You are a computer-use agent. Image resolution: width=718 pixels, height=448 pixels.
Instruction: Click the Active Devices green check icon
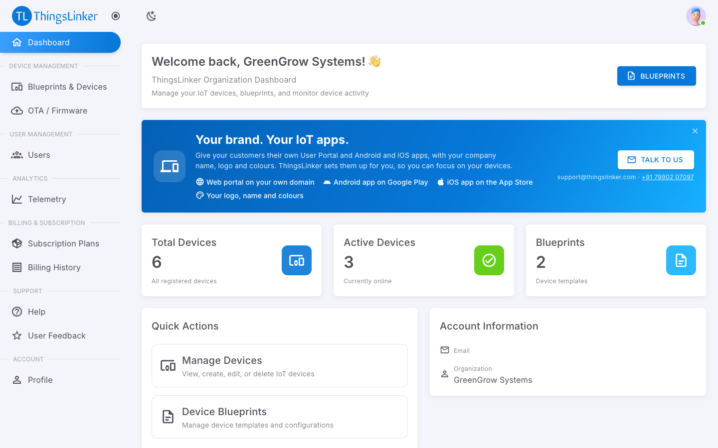pos(489,260)
